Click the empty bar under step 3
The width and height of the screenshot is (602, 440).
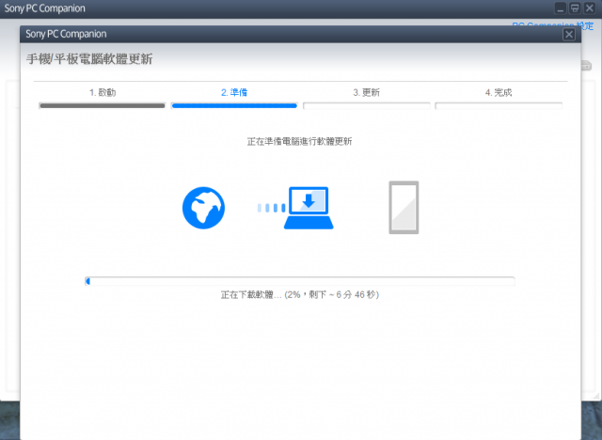[x=367, y=106]
